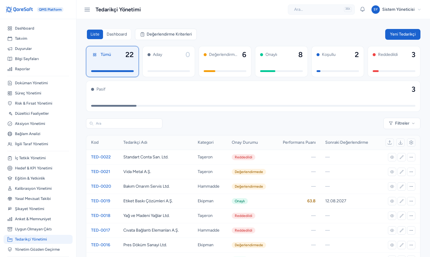Screen dimensions: 430x257
Task: Open Bilgi Sayfaları in the sidebar
Action: (38, 59)
